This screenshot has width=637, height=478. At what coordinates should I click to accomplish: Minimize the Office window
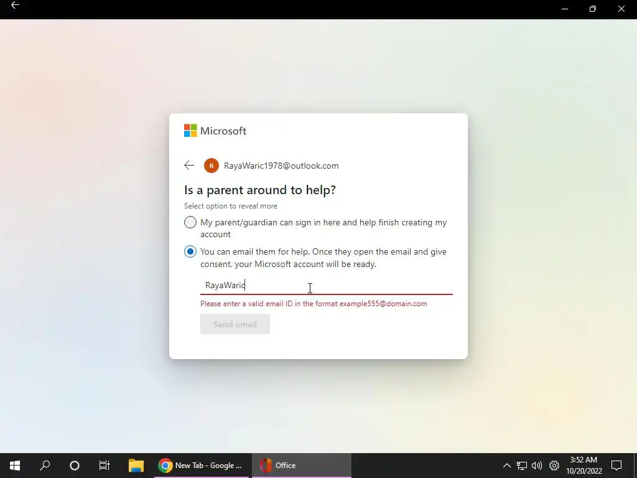point(565,9)
